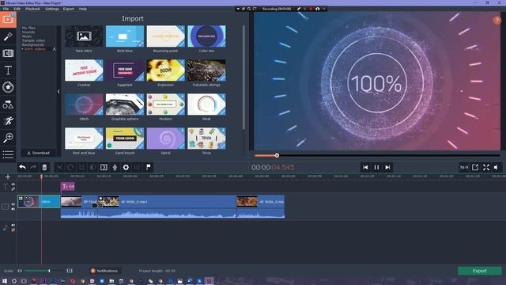
Task: Open the Color adjustments icon
Action: (x=93, y=167)
